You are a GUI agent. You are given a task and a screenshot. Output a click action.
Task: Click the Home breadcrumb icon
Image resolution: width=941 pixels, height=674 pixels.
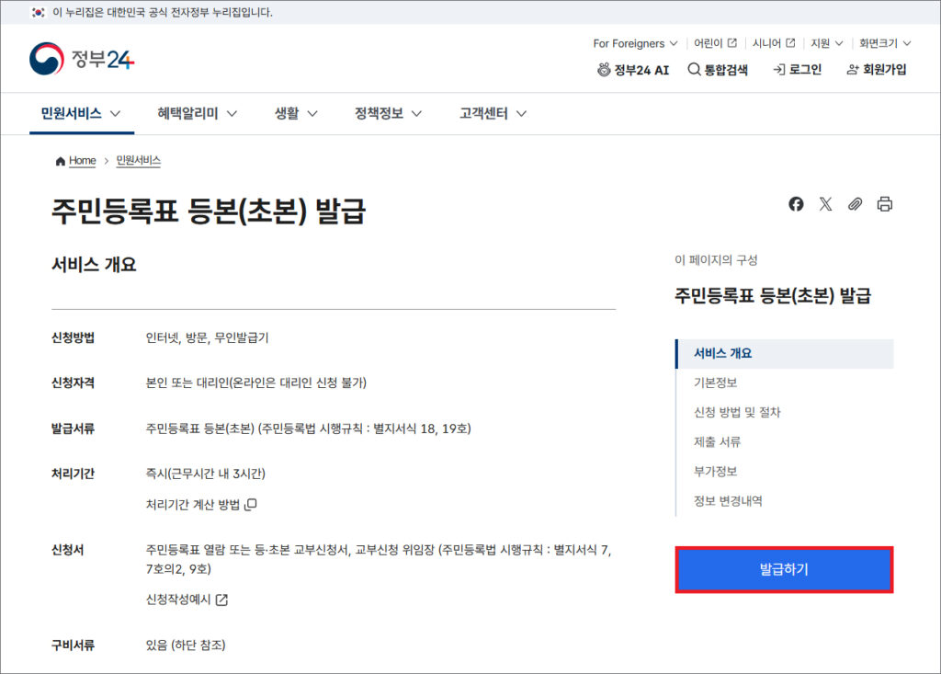[61, 161]
